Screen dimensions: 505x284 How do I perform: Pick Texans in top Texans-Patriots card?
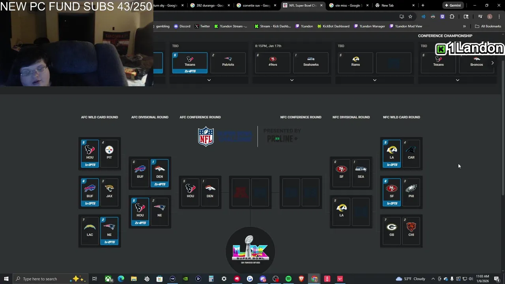click(x=190, y=63)
